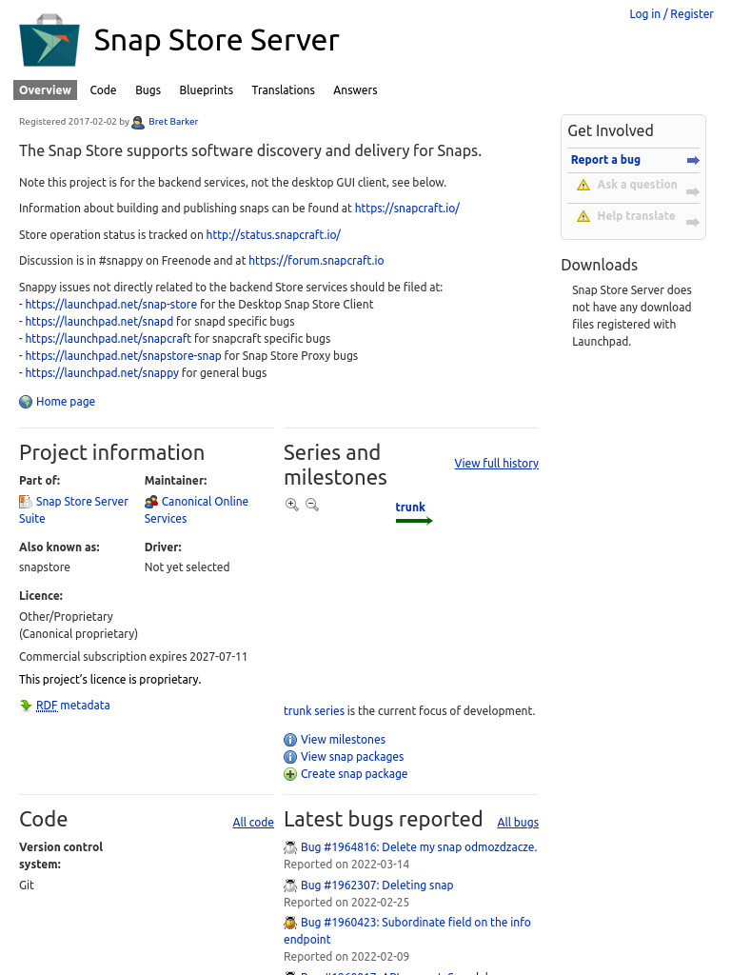The height and width of the screenshot is (975, 731).
Task: Open Snap Store Server Suite link
Action: [74, 510]
